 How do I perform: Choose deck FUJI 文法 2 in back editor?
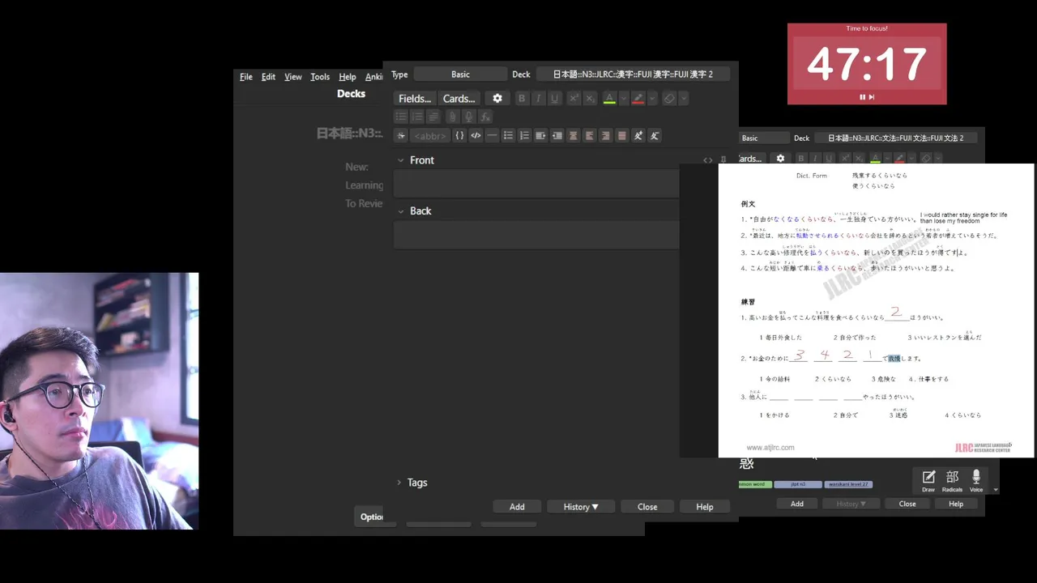coord(895,138)
